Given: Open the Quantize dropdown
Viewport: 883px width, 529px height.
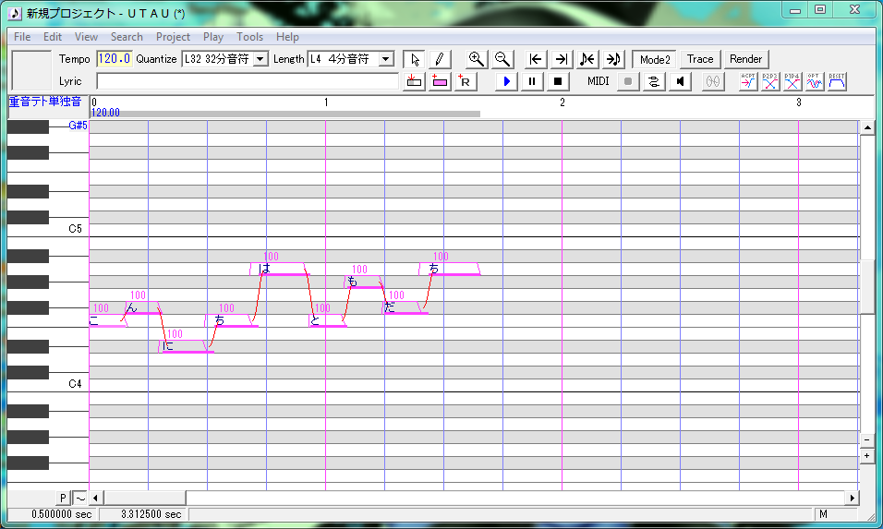Looking at the screenshot, I should coord(260,59).
